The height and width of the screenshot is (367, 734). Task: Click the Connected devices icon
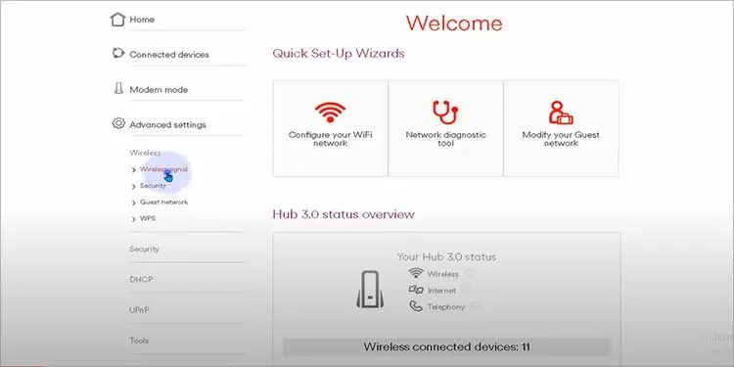coord(118,53)
